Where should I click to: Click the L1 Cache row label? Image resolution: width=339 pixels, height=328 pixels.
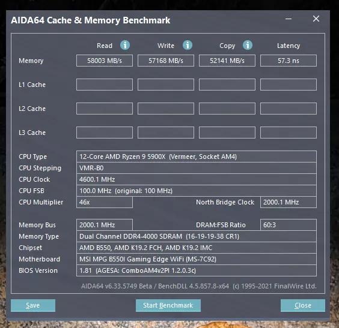pos(32,85)
